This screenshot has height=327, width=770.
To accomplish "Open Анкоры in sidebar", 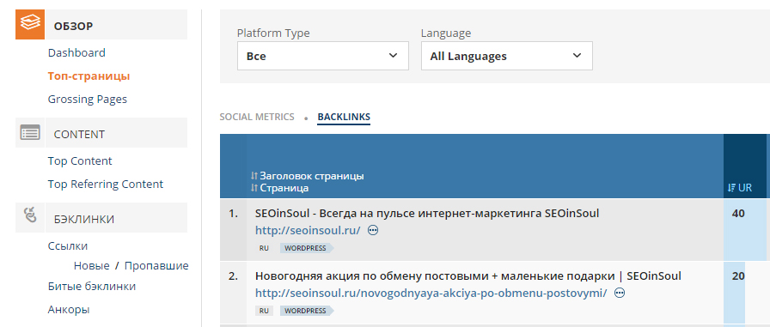I will tap(69, 309).
